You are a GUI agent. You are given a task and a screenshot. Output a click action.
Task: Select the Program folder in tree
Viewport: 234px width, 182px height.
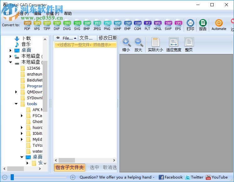[32, 86]
